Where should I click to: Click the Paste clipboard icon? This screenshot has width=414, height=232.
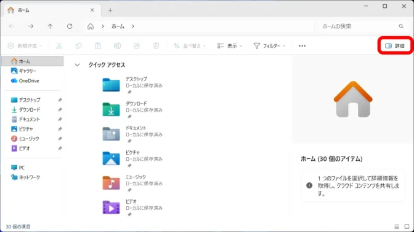(98, 46)
